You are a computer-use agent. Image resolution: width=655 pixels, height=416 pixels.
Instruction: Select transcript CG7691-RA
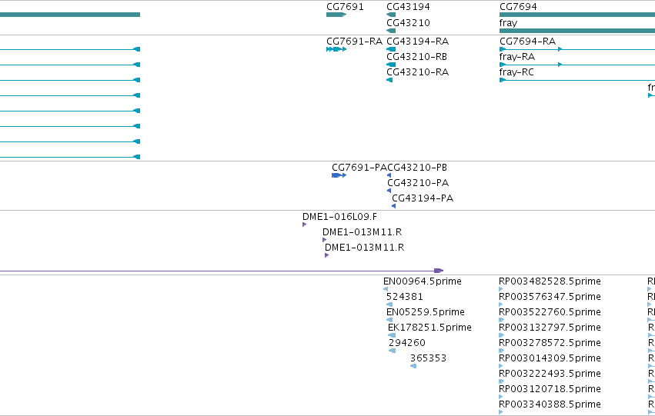[354, 42]
